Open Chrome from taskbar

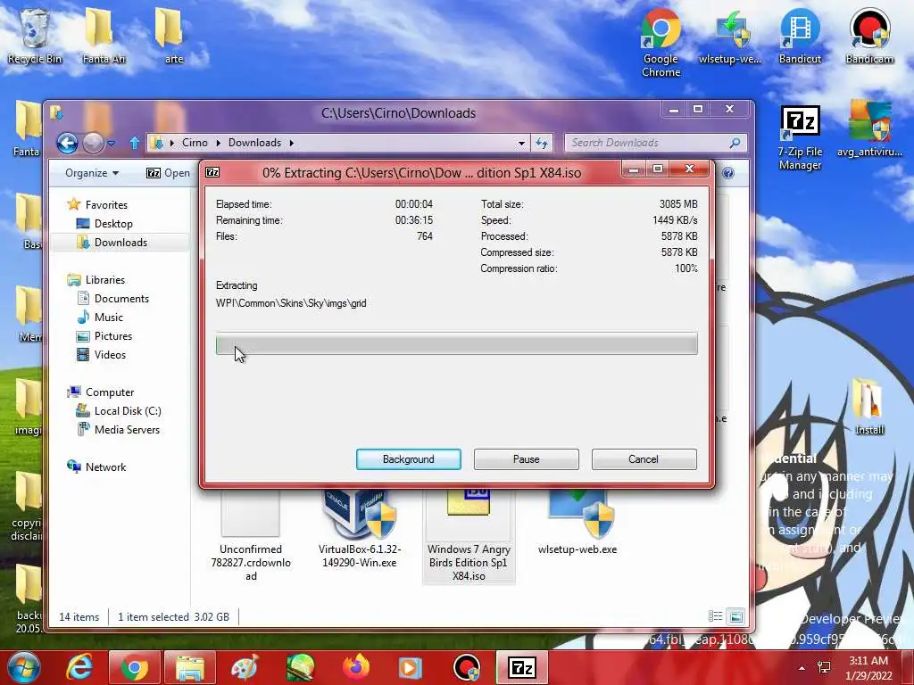tap(134, 667)
